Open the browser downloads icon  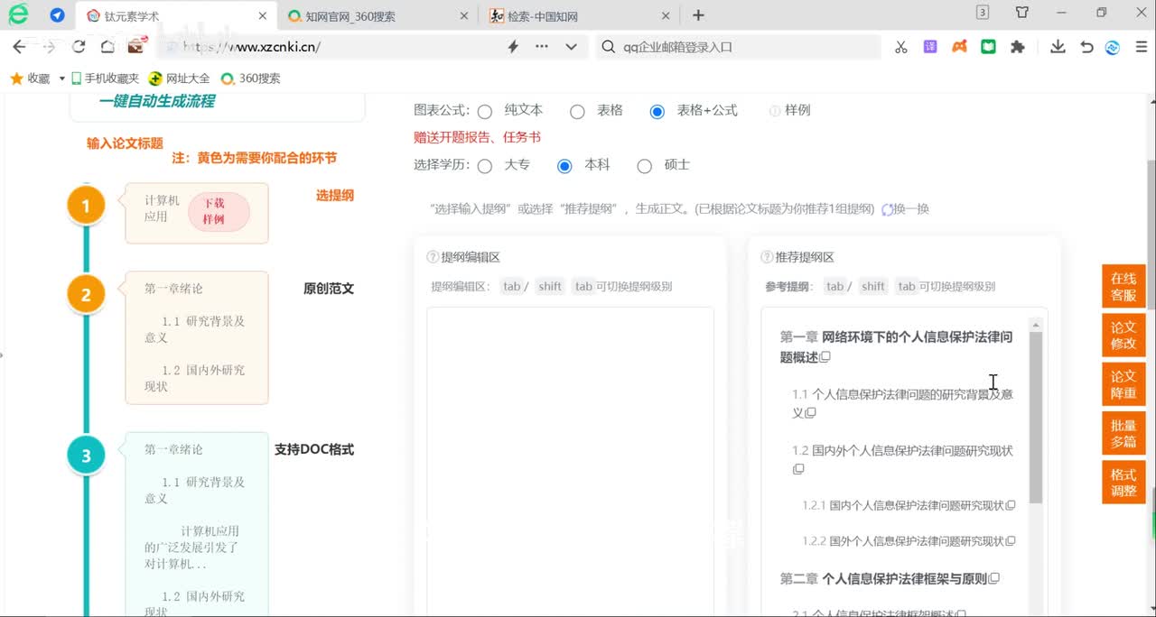[x=1058, y=47]
